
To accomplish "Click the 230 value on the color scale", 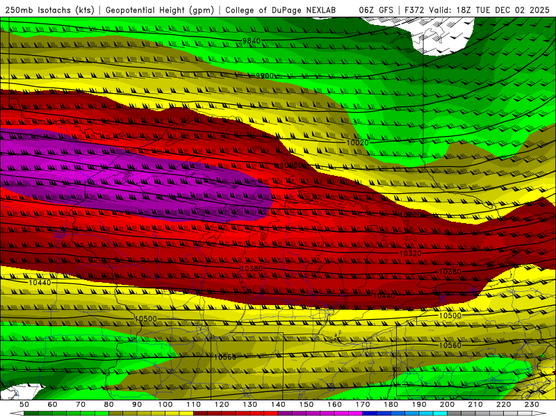I will (x=532, y=404).
